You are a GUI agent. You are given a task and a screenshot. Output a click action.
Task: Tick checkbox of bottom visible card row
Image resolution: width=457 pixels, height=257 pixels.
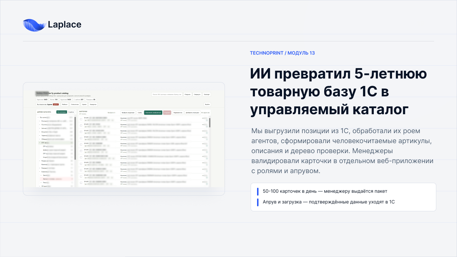(x=81, y=183)
